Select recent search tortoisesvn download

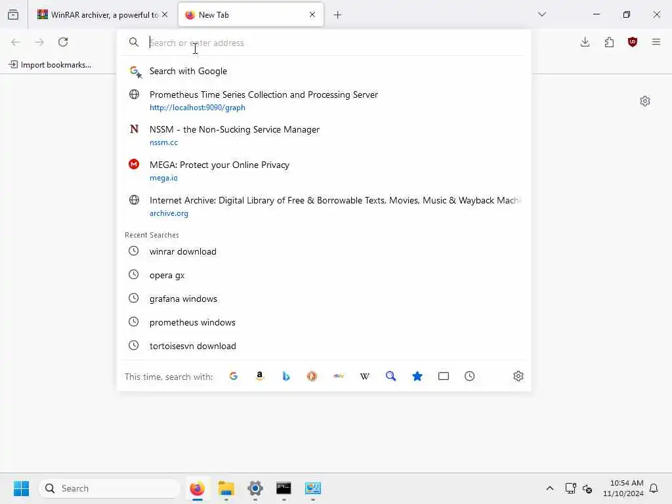pyautogui.click(x=324, y=346)
